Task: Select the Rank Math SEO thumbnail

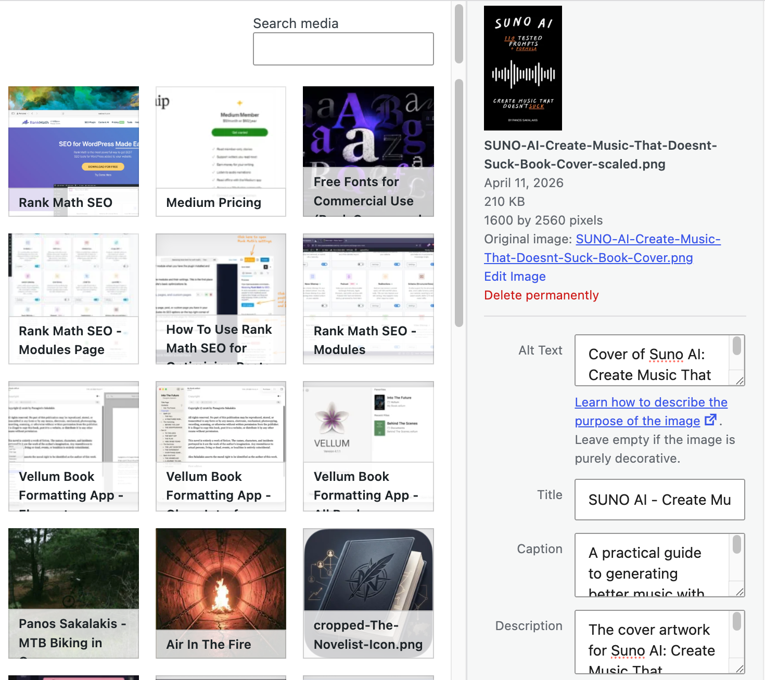Action: (x=73, y=151)
